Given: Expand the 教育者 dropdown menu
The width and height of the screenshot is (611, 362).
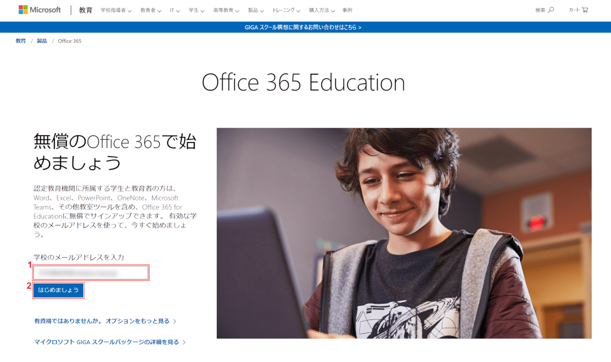Looking at the screenshot, I should (151, 10).
